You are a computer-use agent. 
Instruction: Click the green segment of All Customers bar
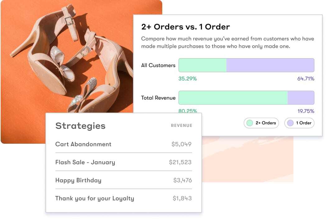202,65
